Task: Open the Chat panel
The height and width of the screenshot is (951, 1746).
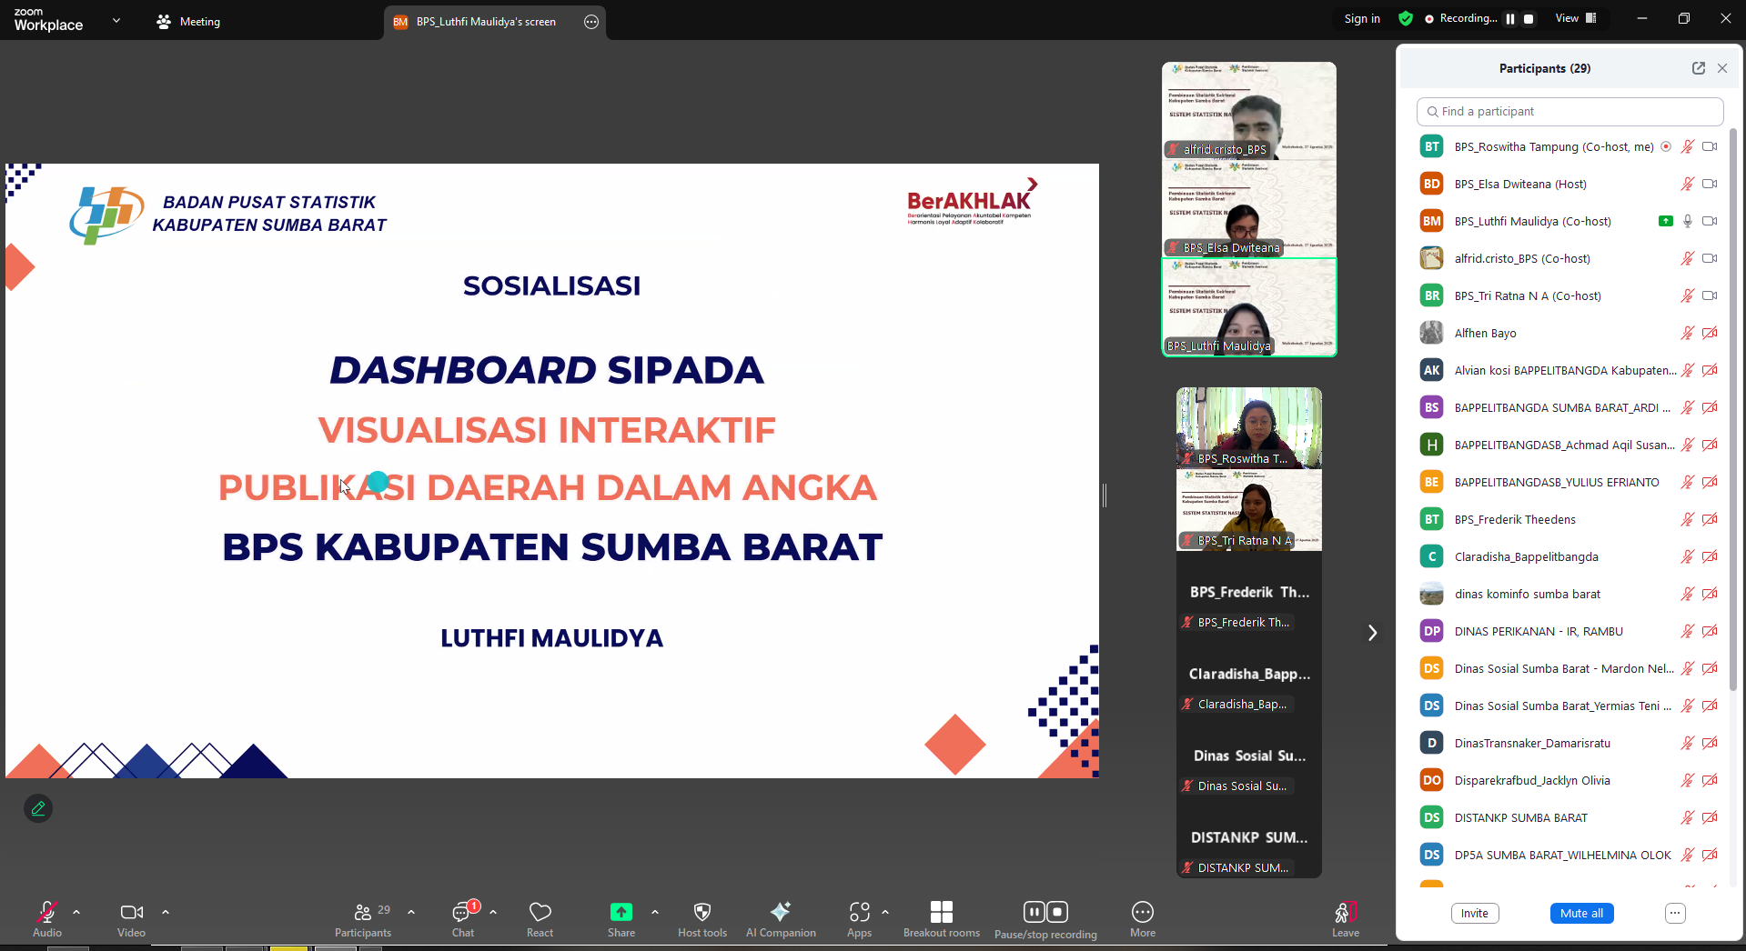Action: [x=463, y=917]
